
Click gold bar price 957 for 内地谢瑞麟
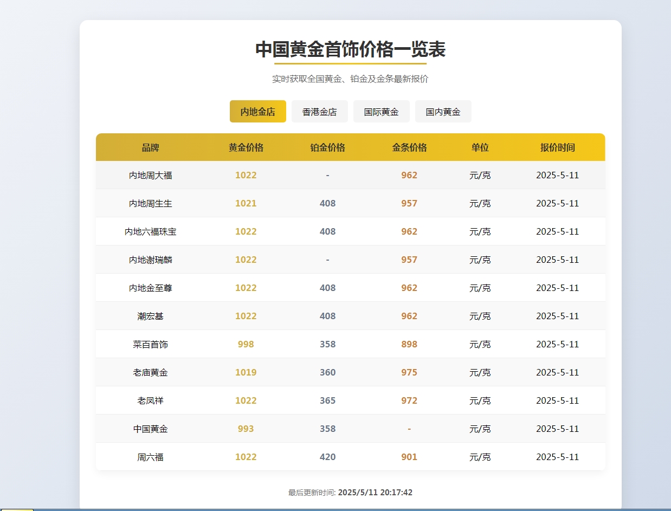pos(409,260)
